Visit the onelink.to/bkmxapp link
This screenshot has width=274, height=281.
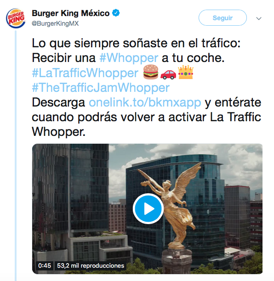click(x=145, y=102)
